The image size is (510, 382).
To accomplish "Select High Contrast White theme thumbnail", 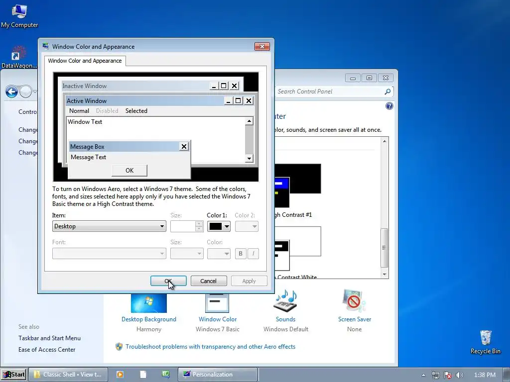I will [x=298, y=248].
